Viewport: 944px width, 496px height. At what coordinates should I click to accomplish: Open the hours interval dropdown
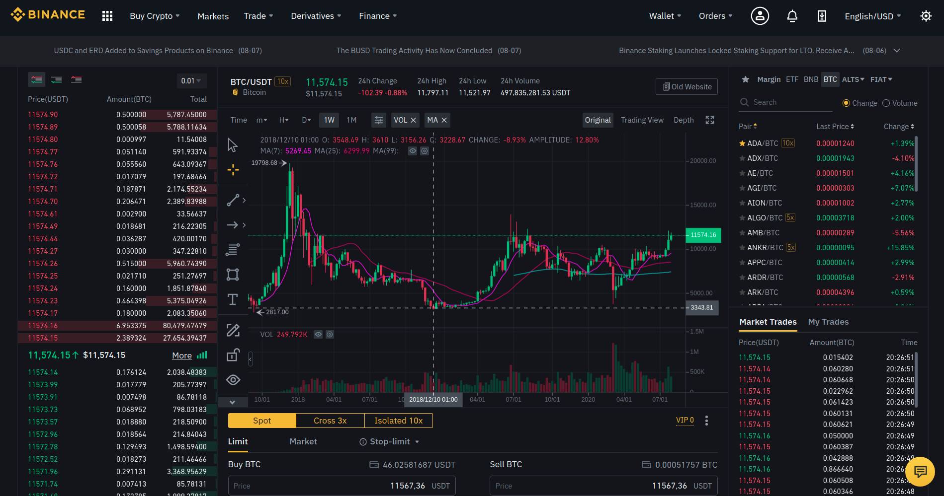click(284, 120)
